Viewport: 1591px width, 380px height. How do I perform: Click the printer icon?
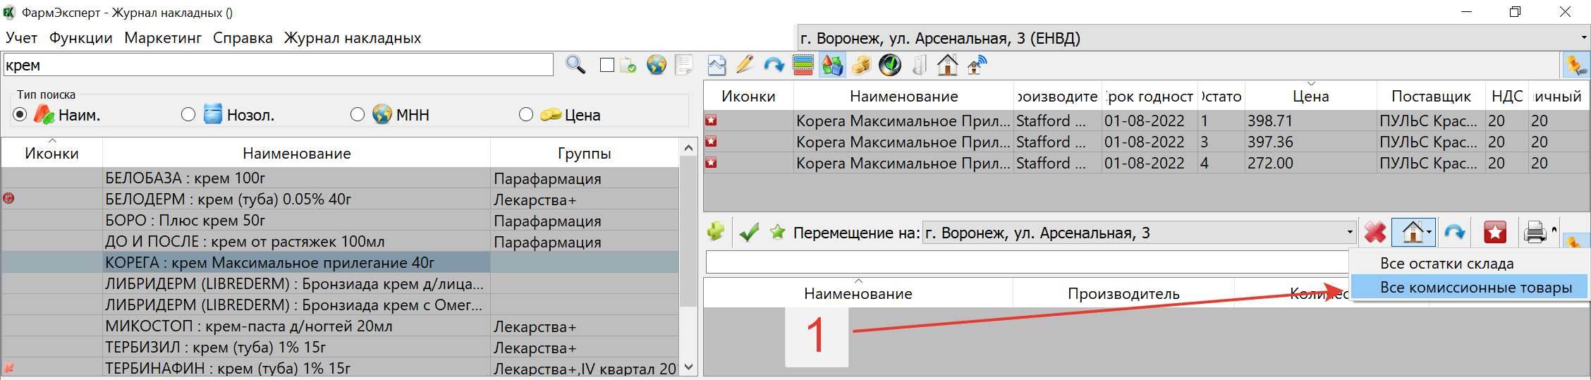tap(1535, 233)
